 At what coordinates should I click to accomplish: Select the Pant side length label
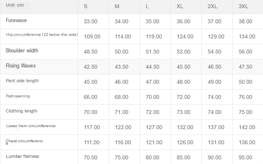22,81
